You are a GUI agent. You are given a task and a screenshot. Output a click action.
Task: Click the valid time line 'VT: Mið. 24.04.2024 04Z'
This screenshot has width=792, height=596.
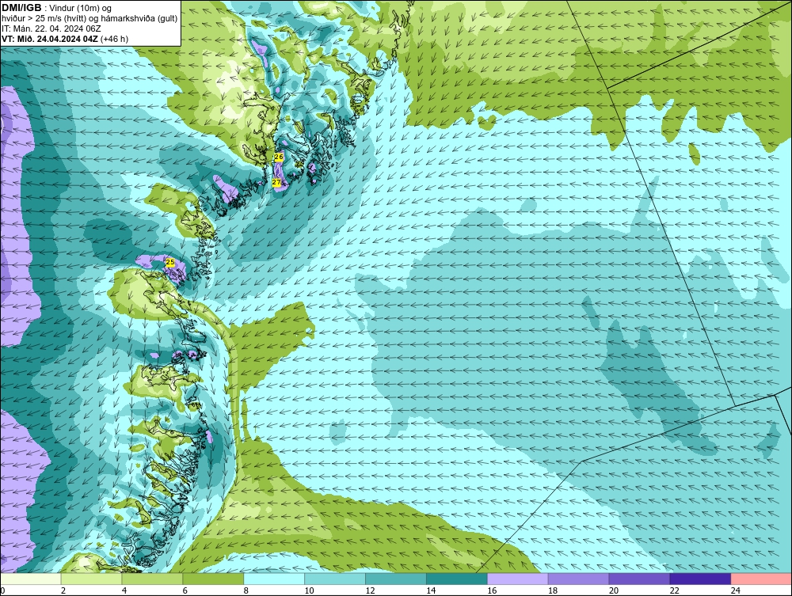50,39
